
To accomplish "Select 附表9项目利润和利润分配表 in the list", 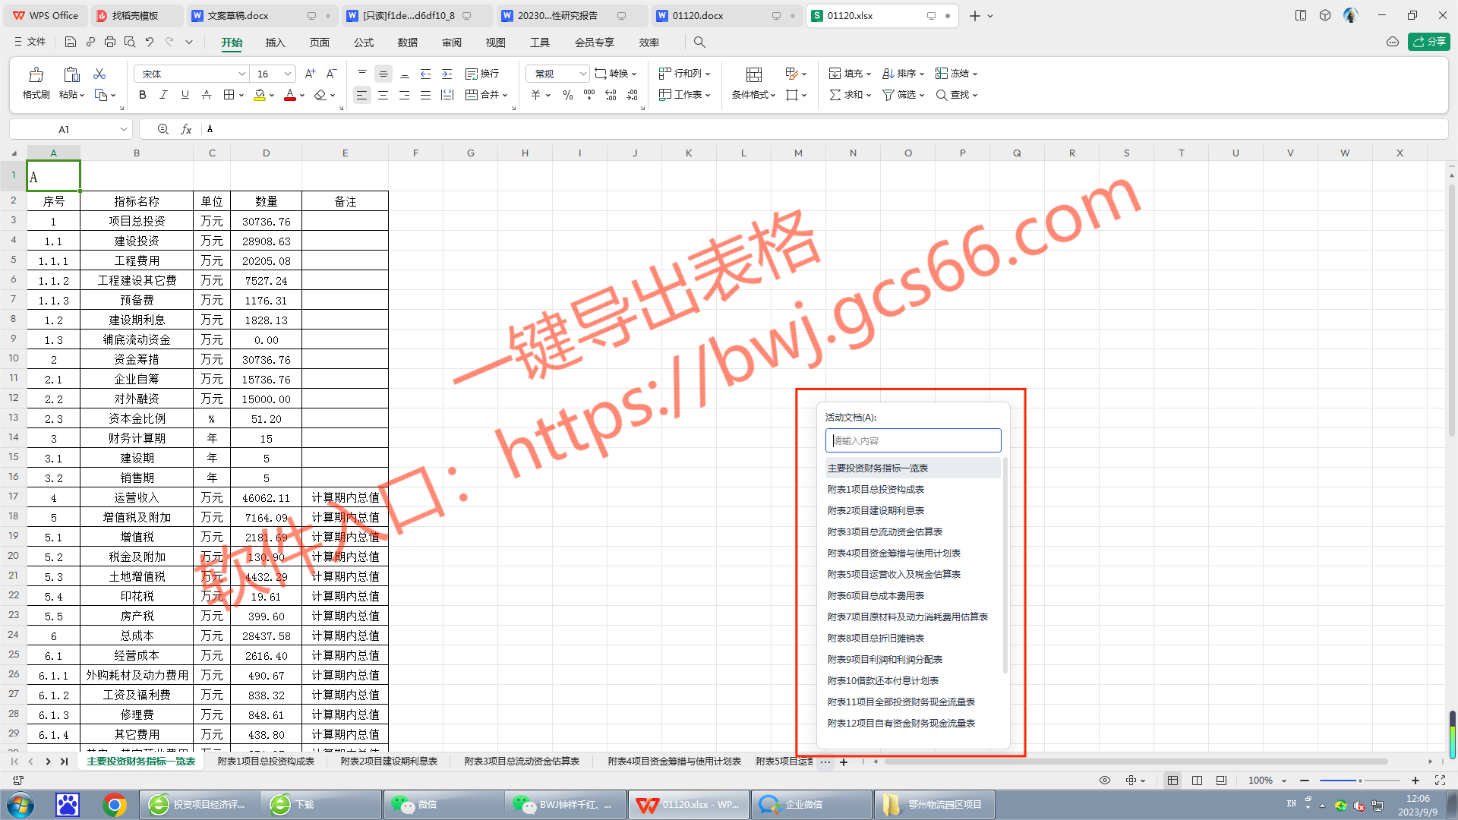I will point(885,659).
